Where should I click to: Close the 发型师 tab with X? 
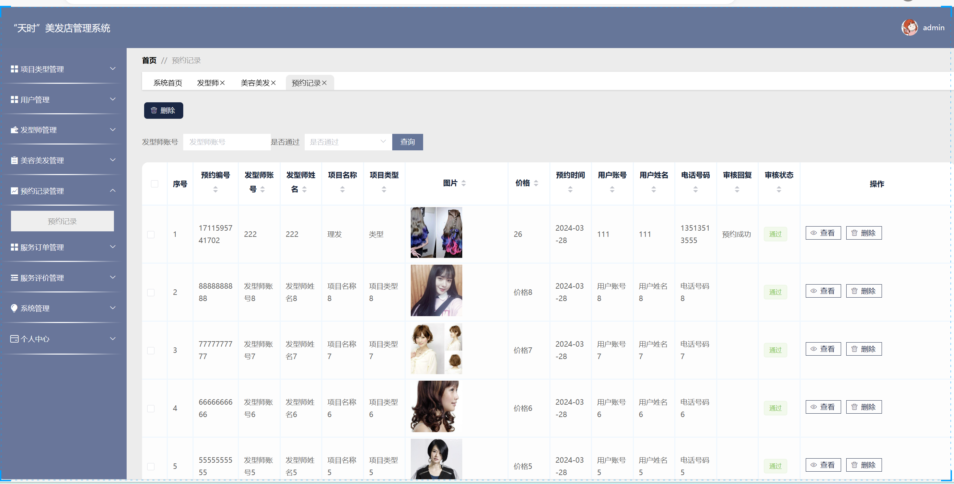222,83
